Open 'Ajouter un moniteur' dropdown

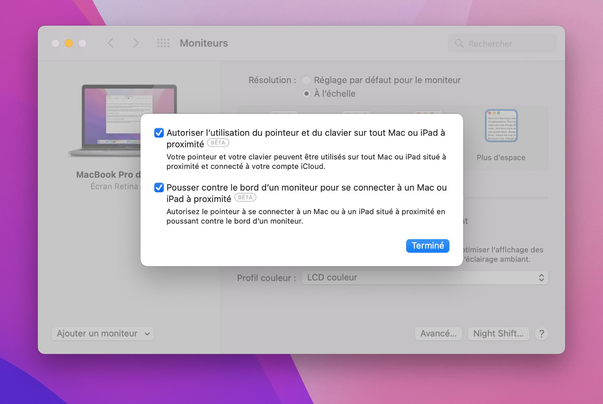[103, 334]
